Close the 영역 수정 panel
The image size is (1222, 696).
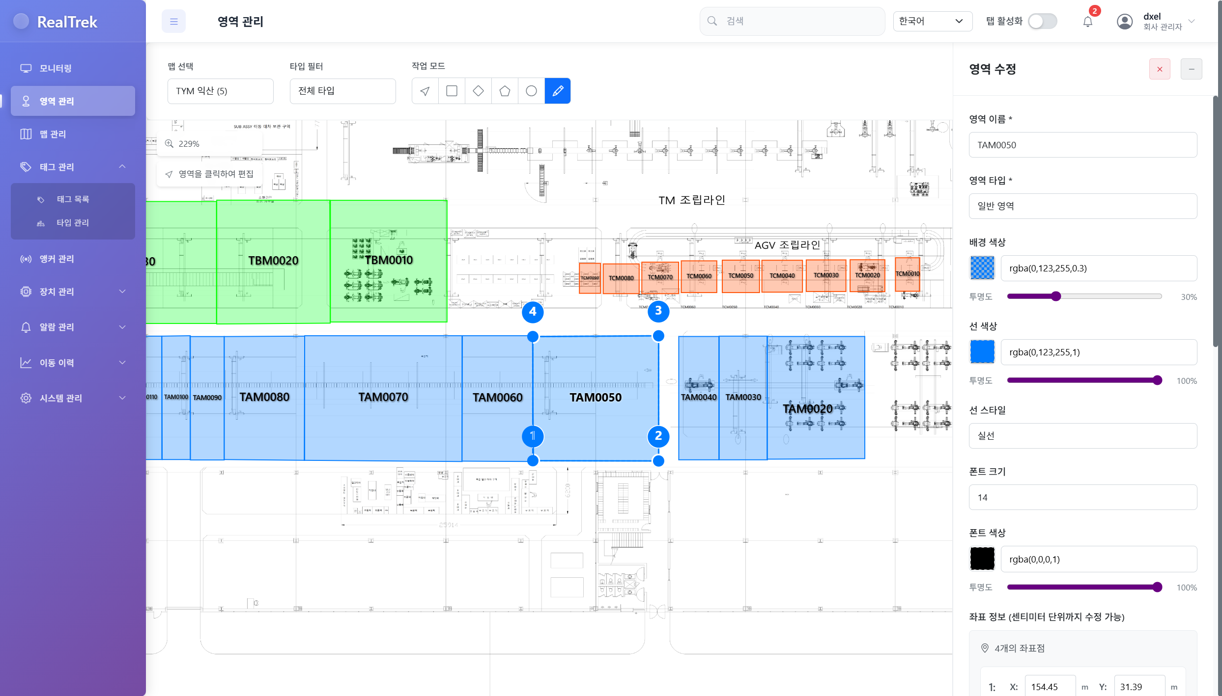(x=1160, y=69)
